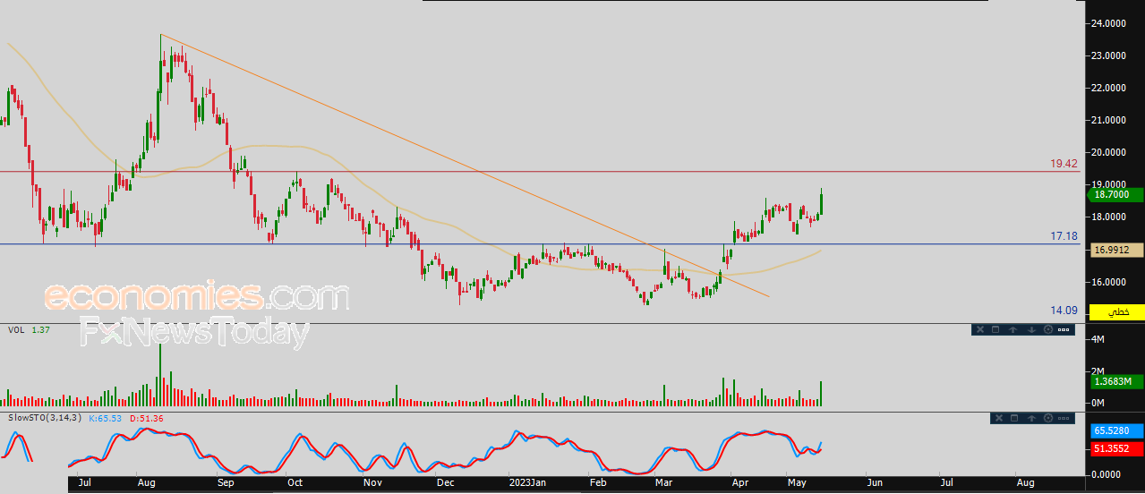The width and height of the screenshot is (1145, 494).
Task: Click the 19.42 resistance level label
Action: [1064, 164]
